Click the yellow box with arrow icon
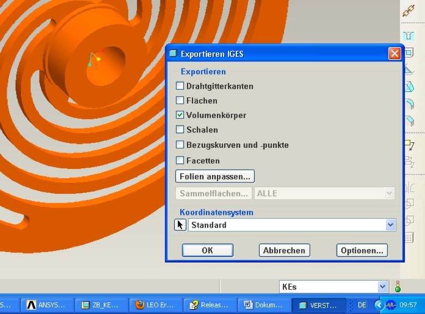425x314 pixels. coord(409,145)
